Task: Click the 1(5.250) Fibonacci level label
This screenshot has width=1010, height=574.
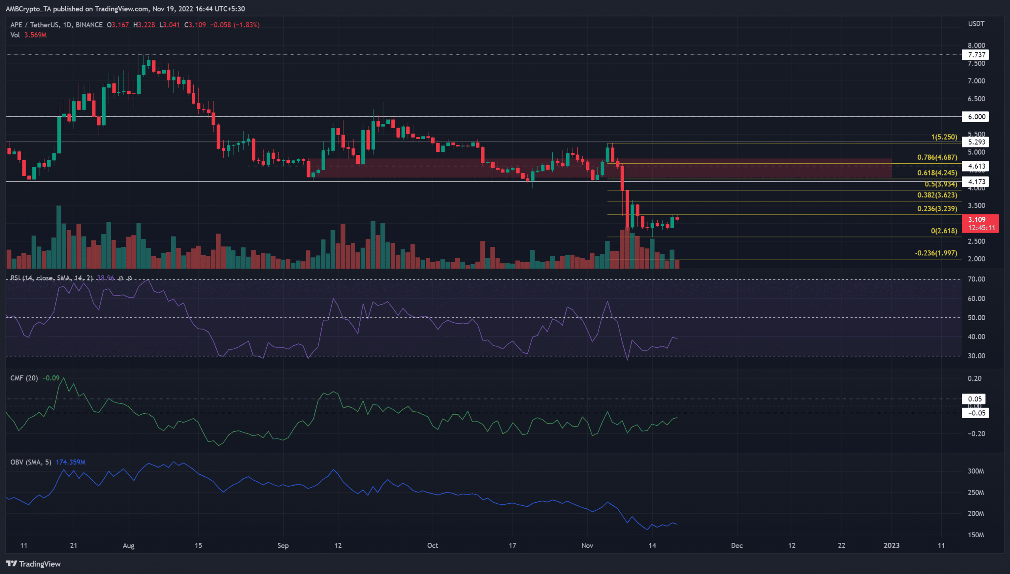Action: (944, 137)
